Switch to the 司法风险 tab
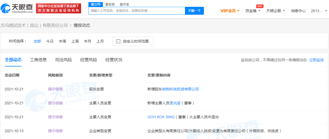 point(63,60)
